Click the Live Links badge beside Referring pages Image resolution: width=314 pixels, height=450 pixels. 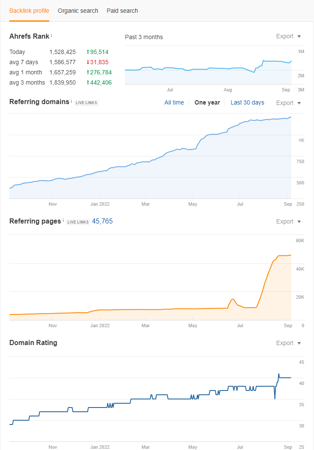[78, 222]
